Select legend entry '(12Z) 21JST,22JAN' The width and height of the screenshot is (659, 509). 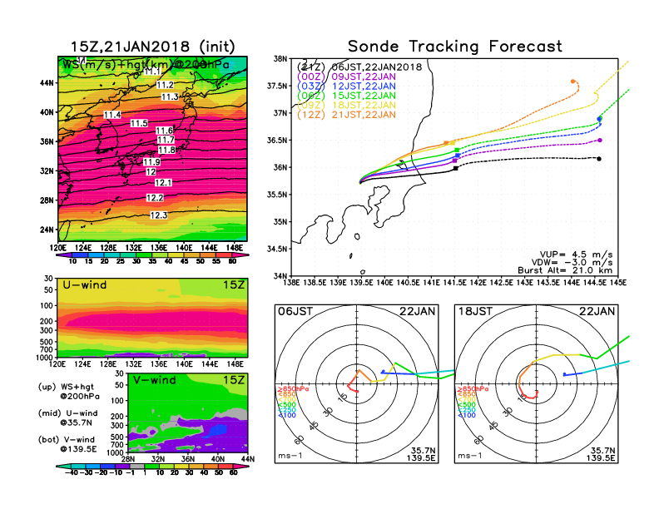click(x=346, y=115)
